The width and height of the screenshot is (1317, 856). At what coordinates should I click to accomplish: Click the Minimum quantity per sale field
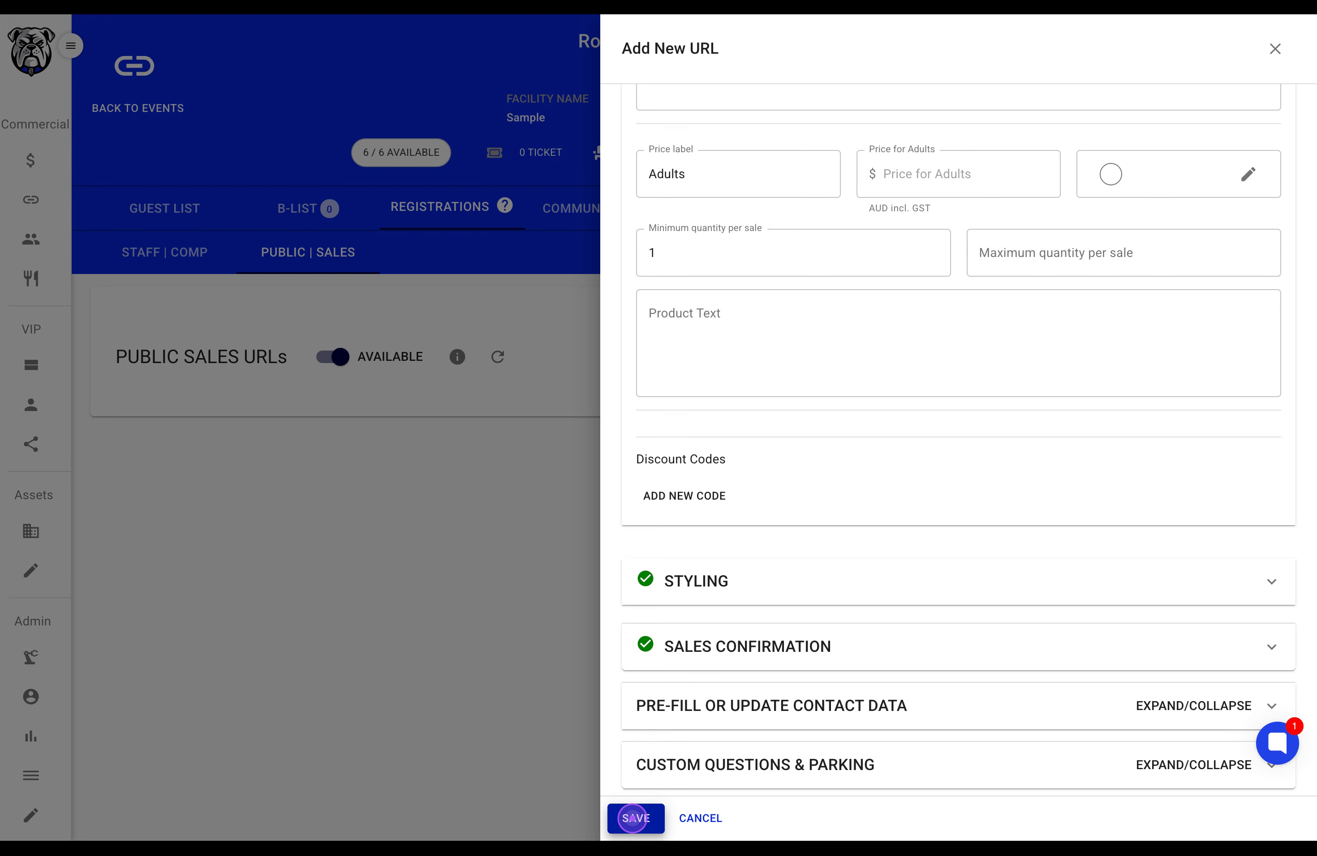click(793, 253)
